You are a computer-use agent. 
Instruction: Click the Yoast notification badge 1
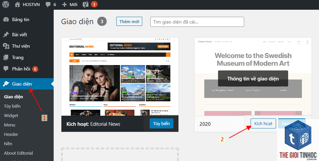point(94,4)
